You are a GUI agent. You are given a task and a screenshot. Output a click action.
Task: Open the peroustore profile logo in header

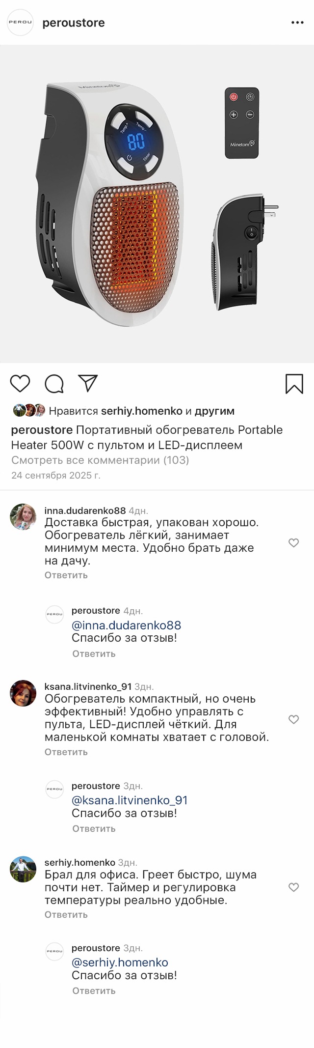pyautogui.click(x=20, y=23)
